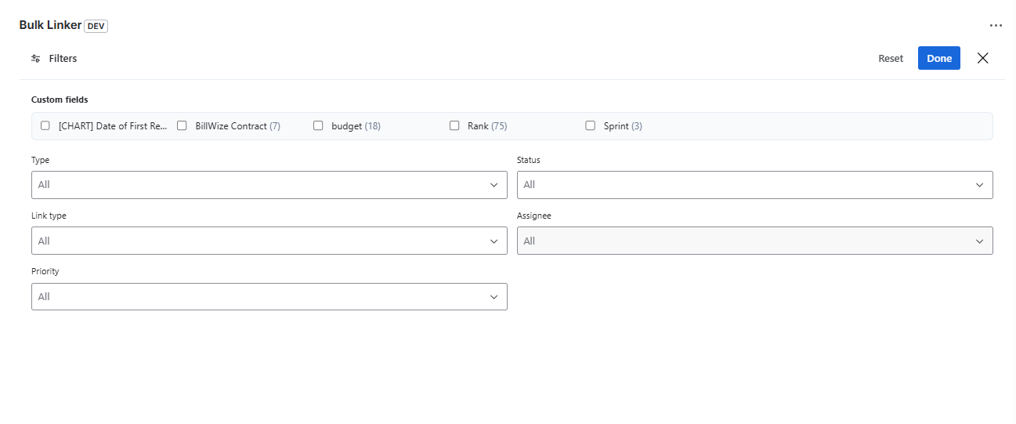Click the blue Done button

point(938,58)
